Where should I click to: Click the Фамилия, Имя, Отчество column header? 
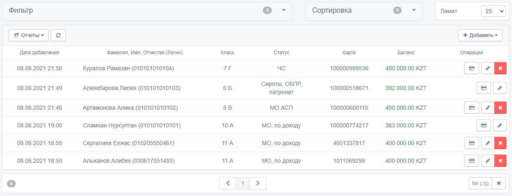145,53
